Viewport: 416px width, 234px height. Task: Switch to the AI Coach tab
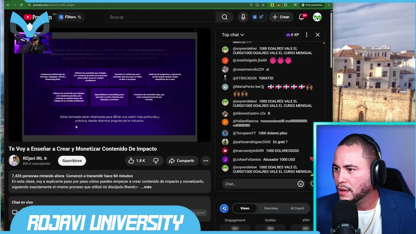297,208
